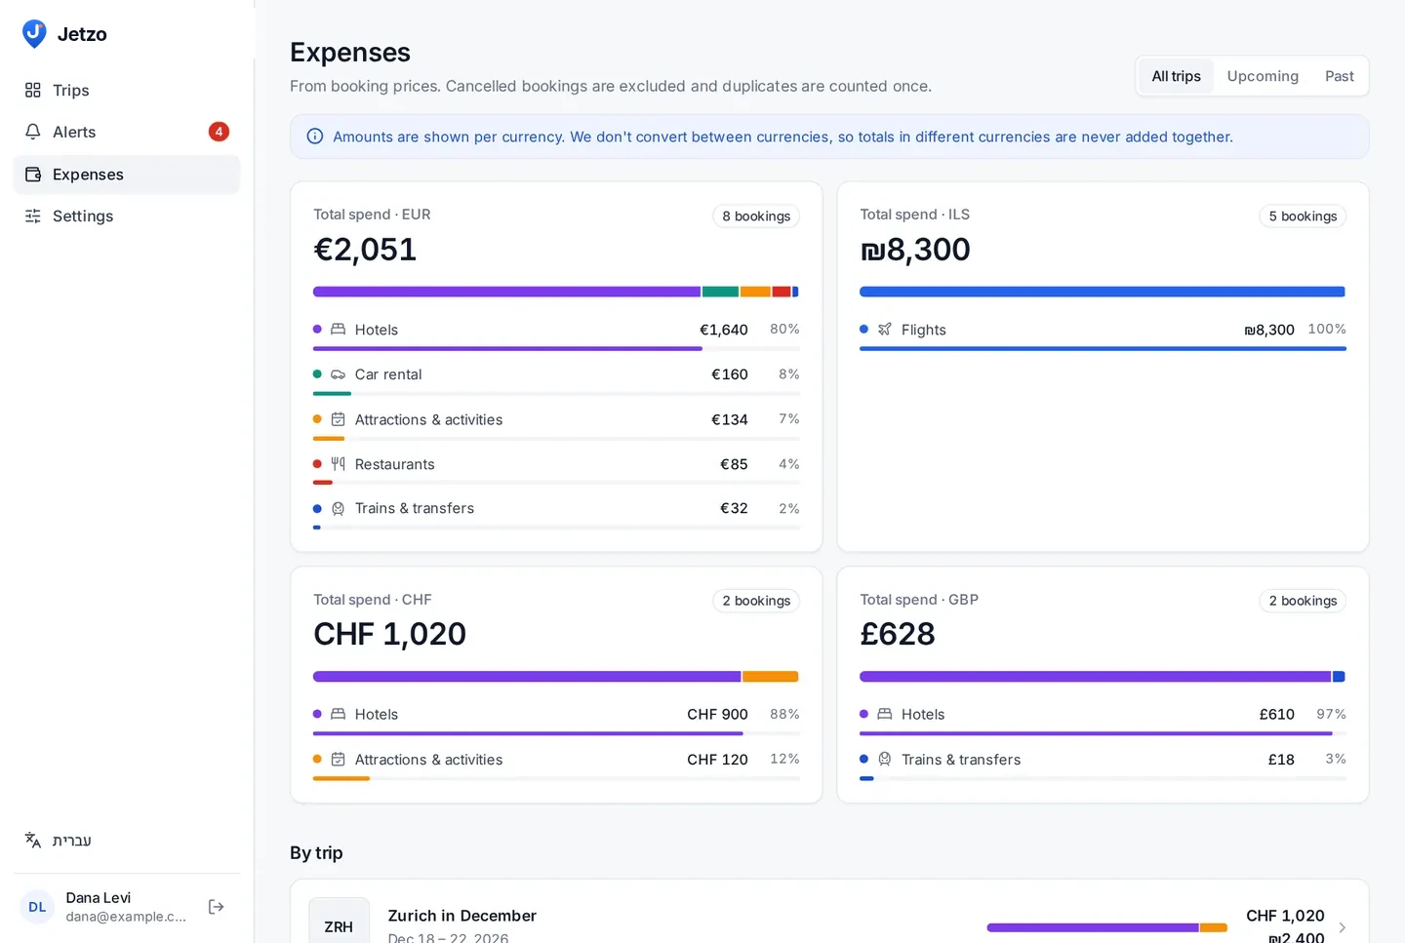Click the train icon in GBP Trains & transfers
1405x943 pixels.
(884, 760)
